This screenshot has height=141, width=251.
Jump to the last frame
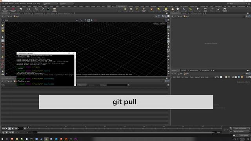coord(16,128)
